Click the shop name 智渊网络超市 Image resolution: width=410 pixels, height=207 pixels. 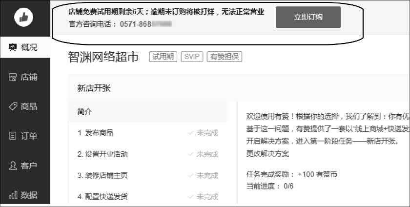tap(103, 57)
